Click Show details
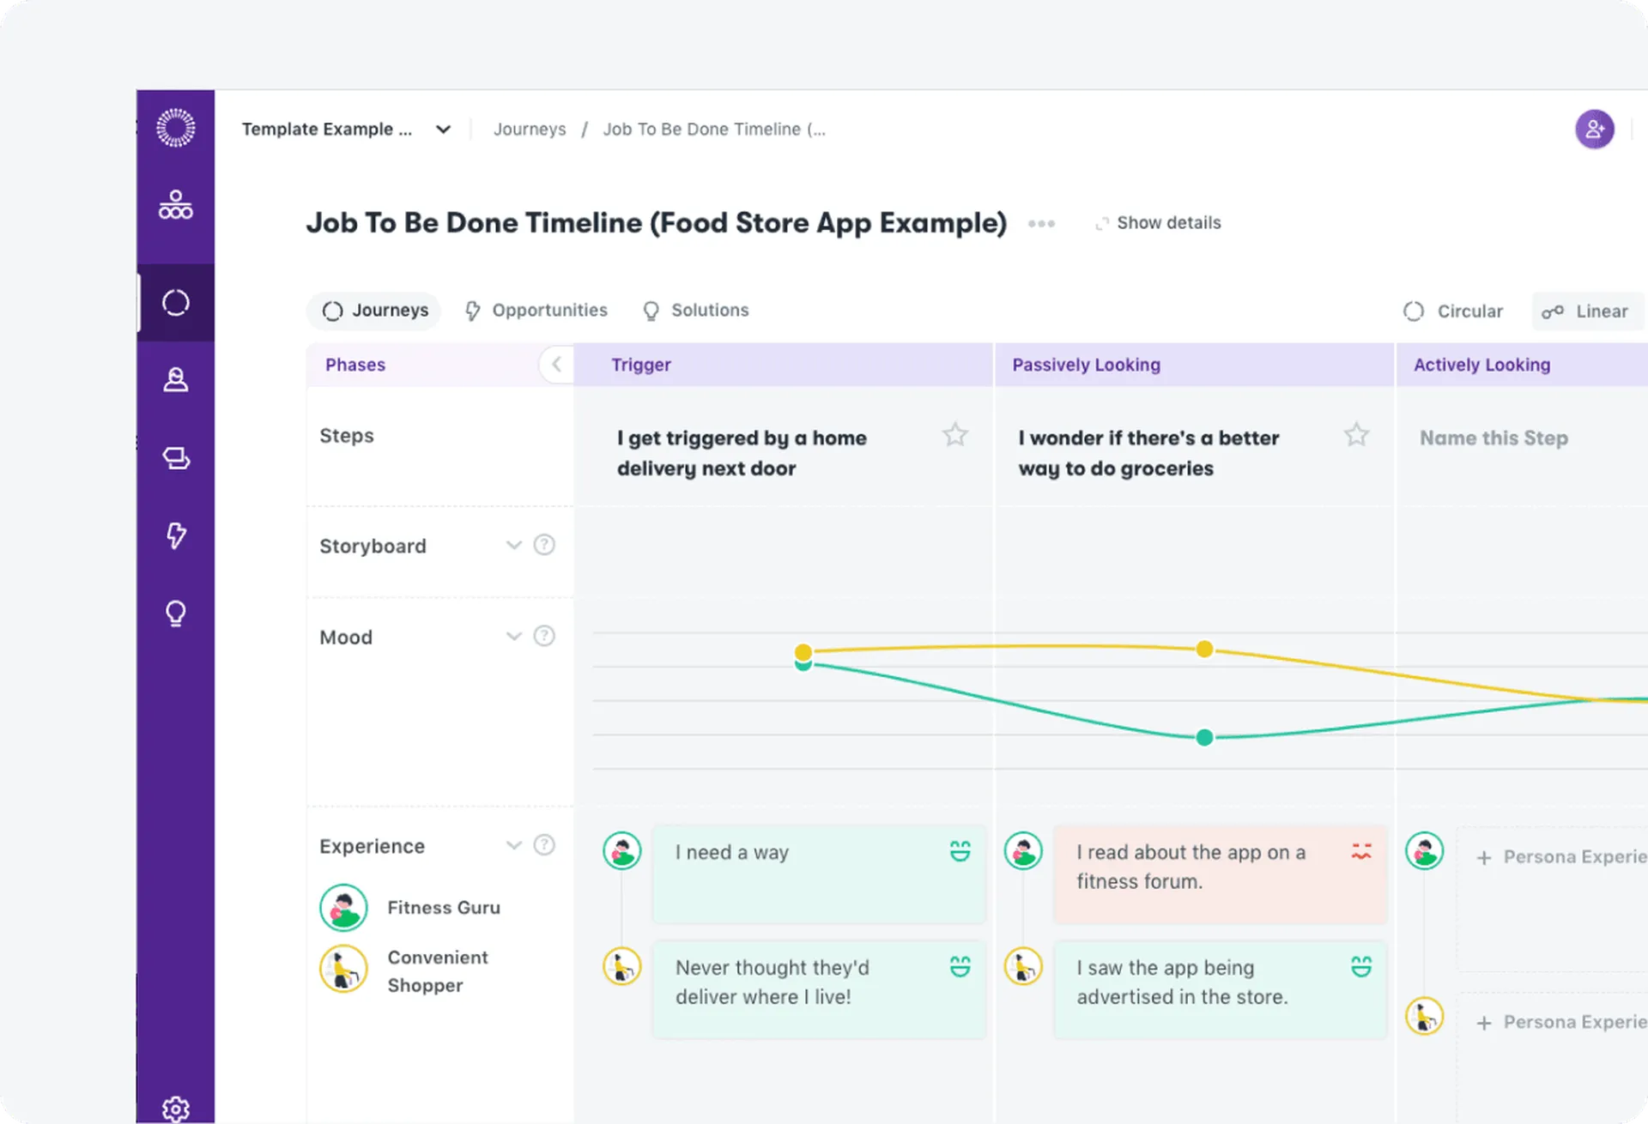1648x1124 pixels. [x=1158, y=223]
